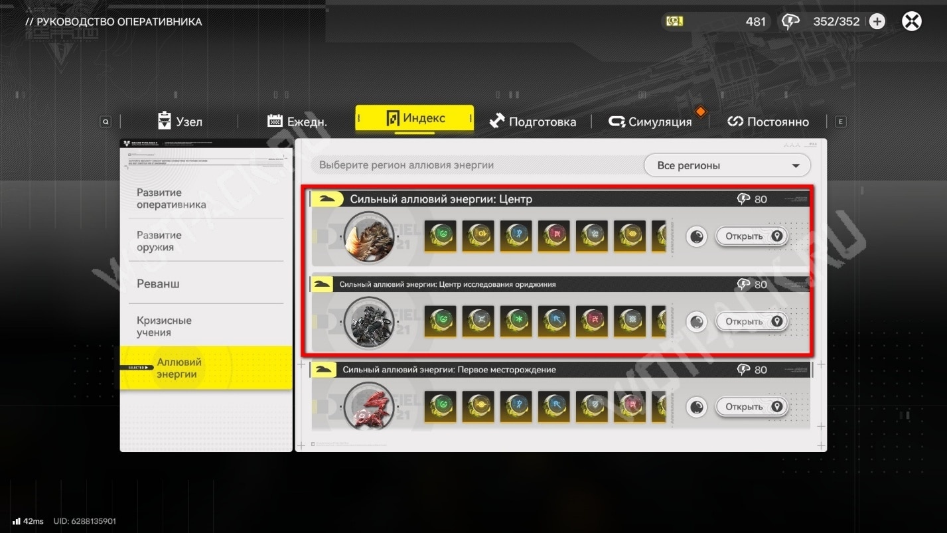
Task: Click pink reward icon in Центр исследования ориджиния row
Action: coord(592,321)
